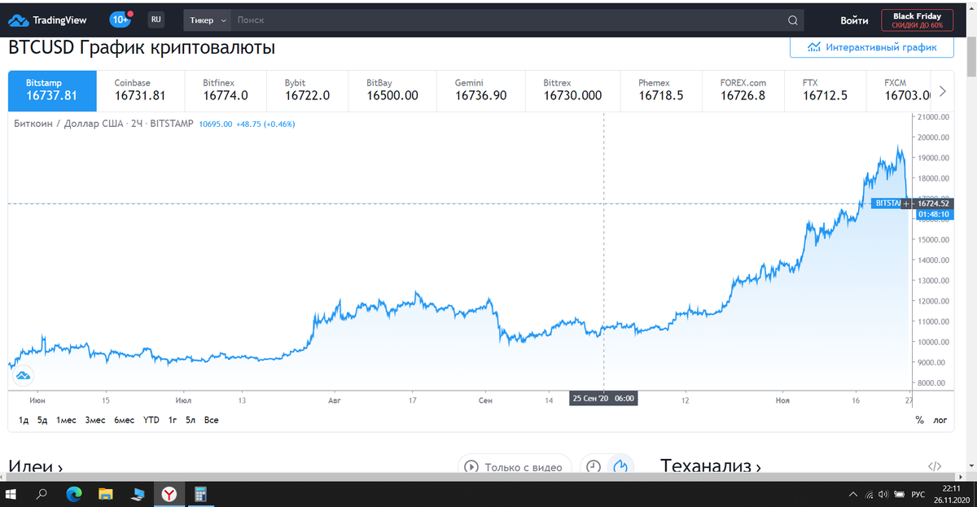
Task: Set chart range to YTD
Action: pyautogui.click(x=151, y=420)
